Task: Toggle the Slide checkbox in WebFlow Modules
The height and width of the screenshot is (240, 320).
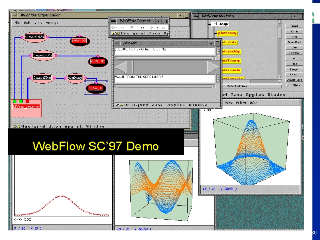Action: tap(287, 85)
